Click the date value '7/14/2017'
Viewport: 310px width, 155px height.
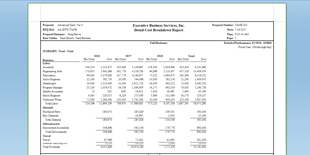[x=241, y=30]
